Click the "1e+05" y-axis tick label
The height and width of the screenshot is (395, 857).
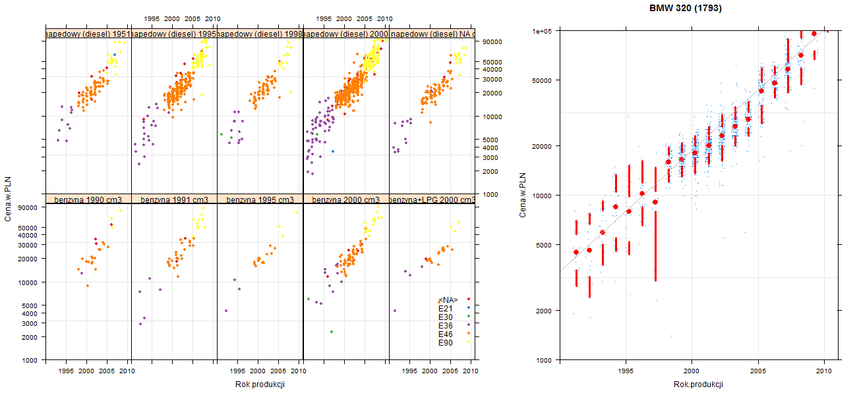[x=542, y=31]
